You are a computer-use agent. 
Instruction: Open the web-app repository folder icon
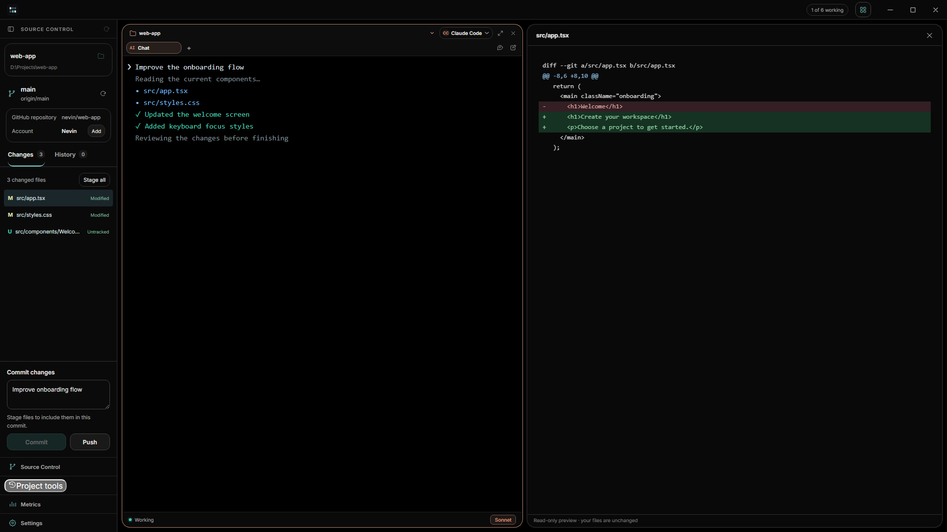101,56
